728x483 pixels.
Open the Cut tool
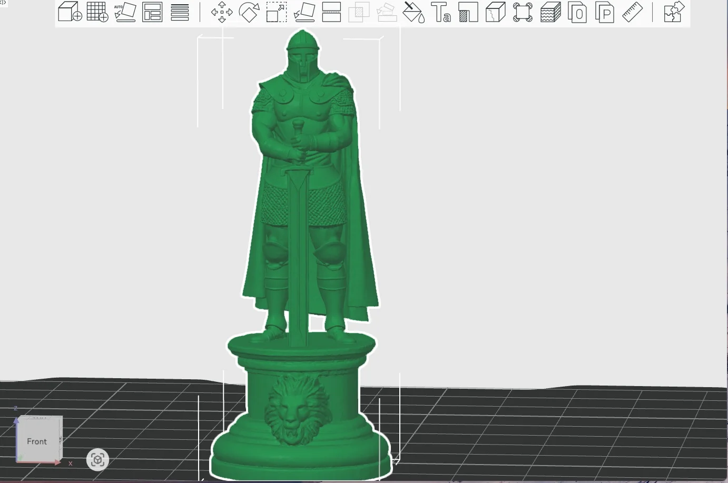331,12
